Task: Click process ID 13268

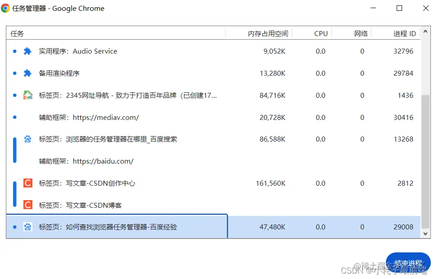Action: [403, 139]
